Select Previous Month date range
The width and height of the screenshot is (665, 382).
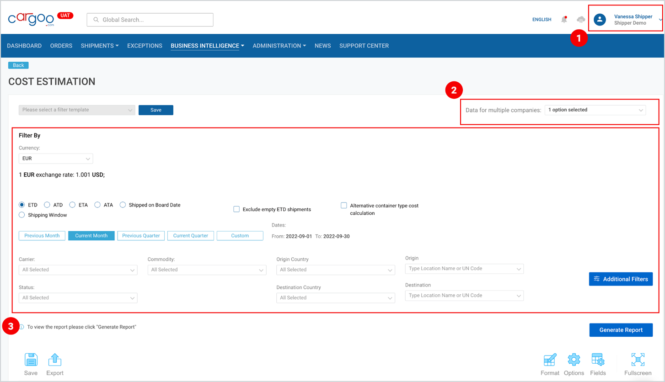[x=42, y=236]
